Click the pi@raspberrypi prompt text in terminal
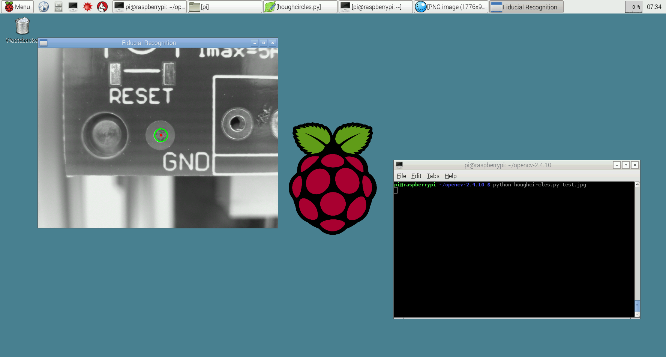This screenshot has width=666, height=357. (415, 185)
